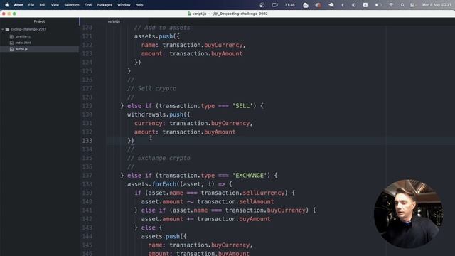Open the Apple menu
The image size is (455, 256).
pyautogui.click(x=7, y=5)
